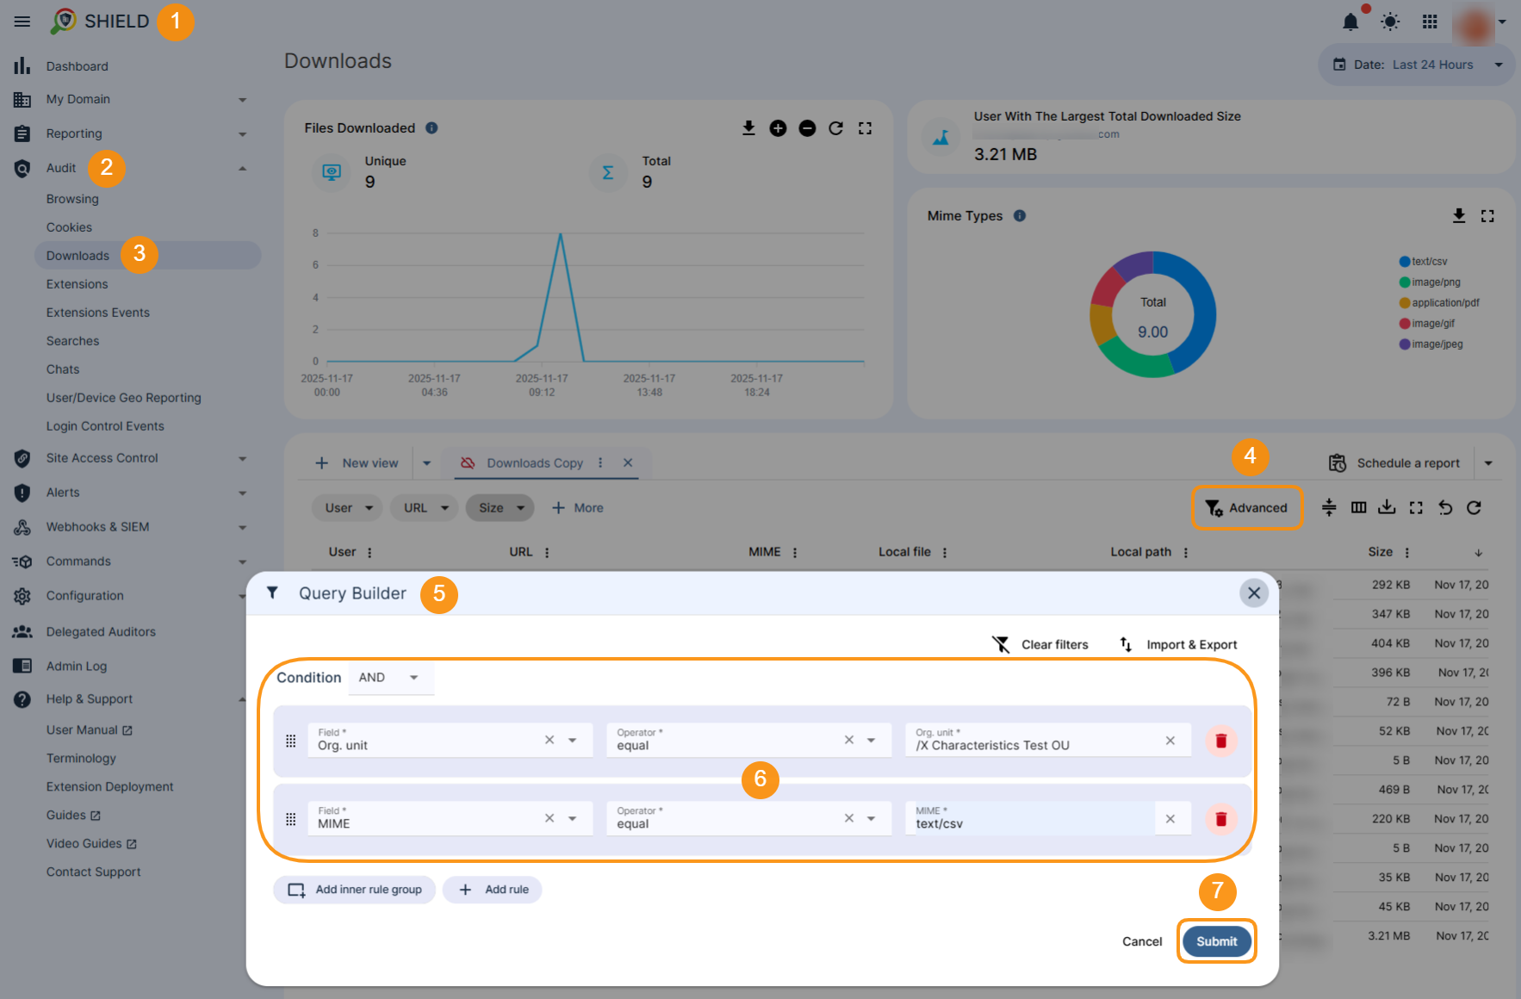Toggle the disabled-view icon on Downloads Copy
Viewport: 1521px width, 999px height.
(468, 462)
